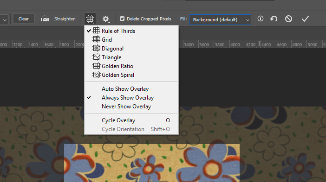
Task: Click Cycle Overlay menu entry
Action: (131, 120)
